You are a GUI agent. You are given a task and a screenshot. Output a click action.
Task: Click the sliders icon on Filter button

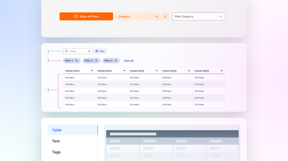97,51
